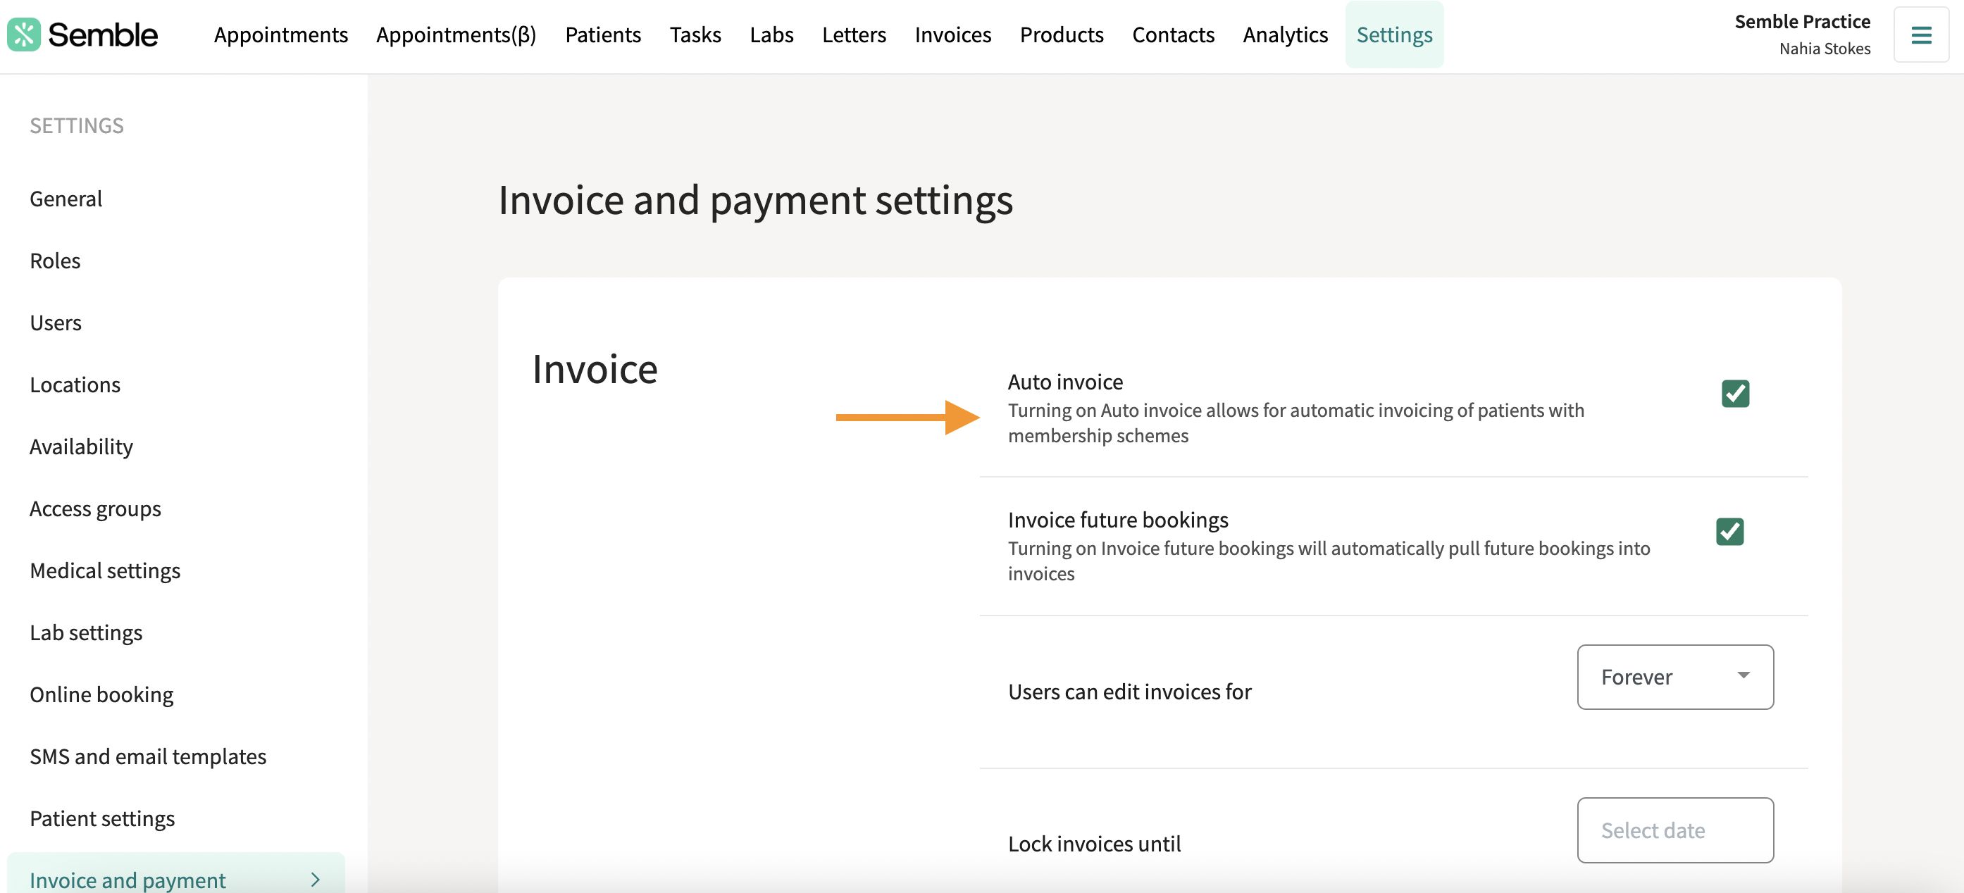This screenshot has width=1964, height=893.
Task: Go to Availability settings
Action: pos(81,446)
